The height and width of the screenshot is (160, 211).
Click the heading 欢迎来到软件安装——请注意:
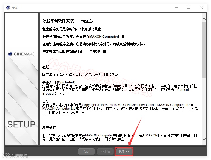coord(69,21)
